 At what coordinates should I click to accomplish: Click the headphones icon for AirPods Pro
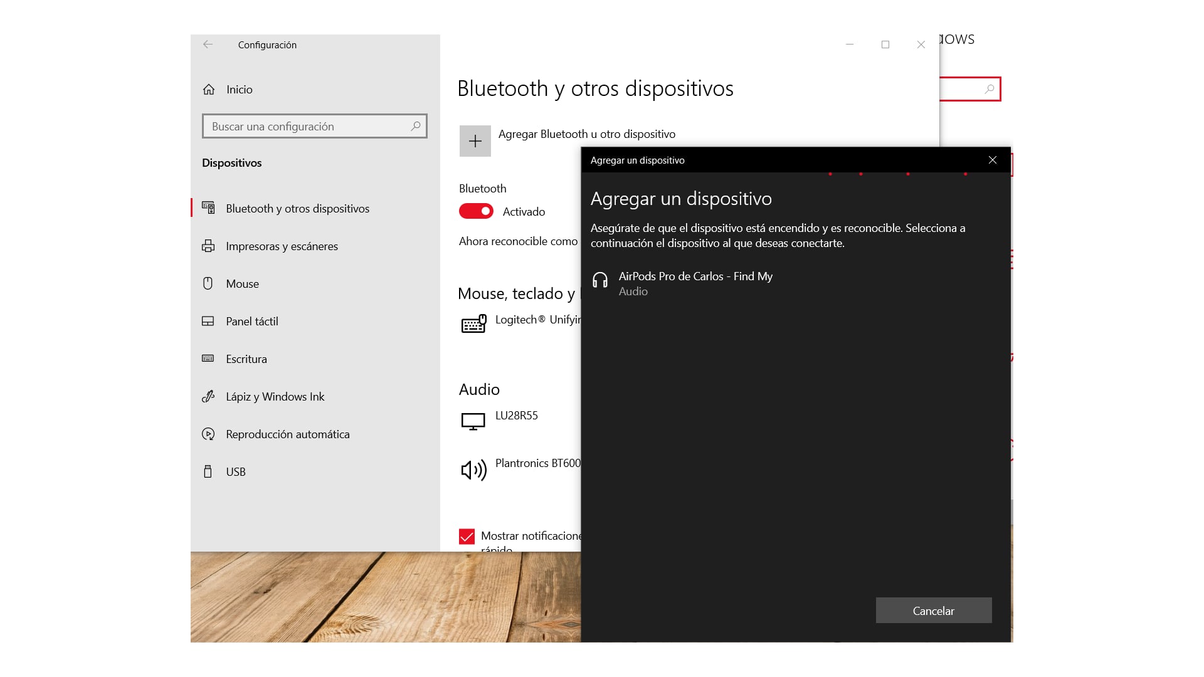point(600,280)
